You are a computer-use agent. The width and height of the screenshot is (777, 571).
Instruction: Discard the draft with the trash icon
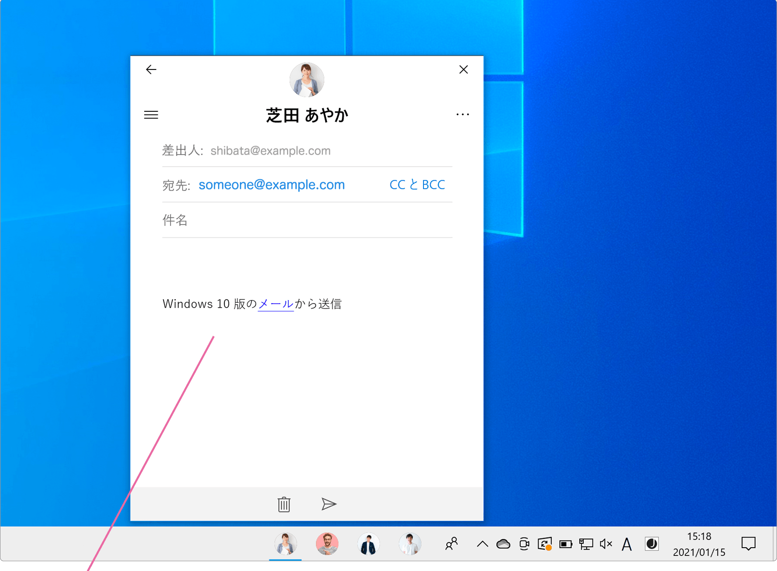pyautogui.click(x=284, y=504)
